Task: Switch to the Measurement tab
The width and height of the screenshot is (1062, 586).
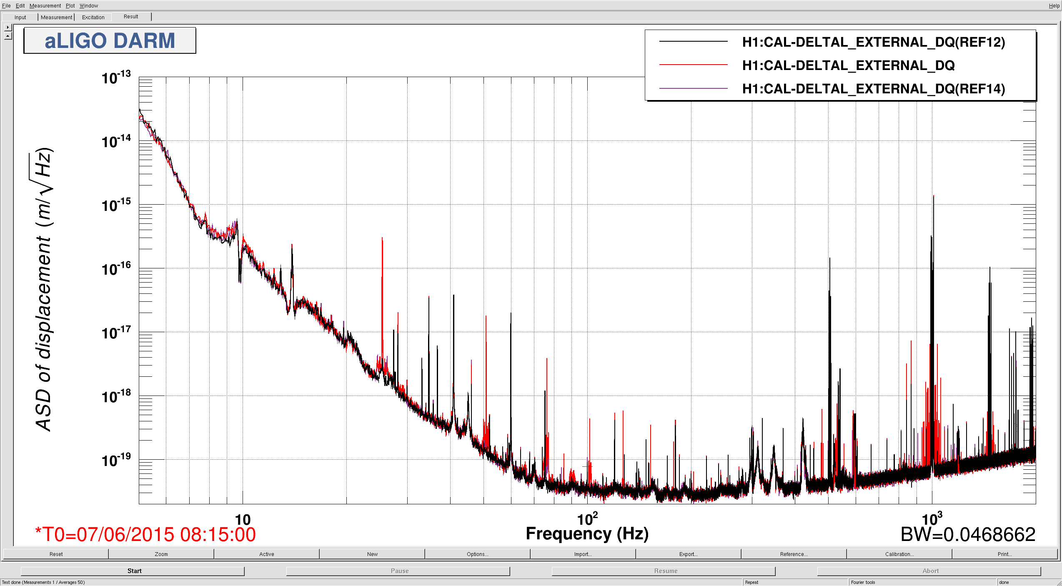Action: [x=56, y=17]
